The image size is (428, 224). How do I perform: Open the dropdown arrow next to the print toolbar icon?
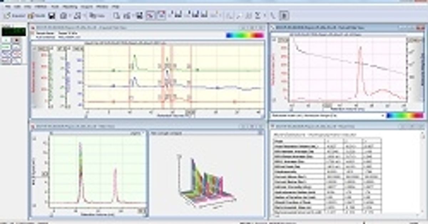point(70,14)
